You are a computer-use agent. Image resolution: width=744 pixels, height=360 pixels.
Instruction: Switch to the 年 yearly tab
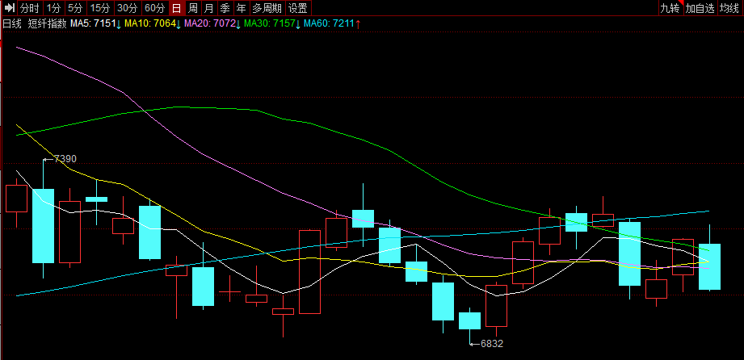coord(242,7)
